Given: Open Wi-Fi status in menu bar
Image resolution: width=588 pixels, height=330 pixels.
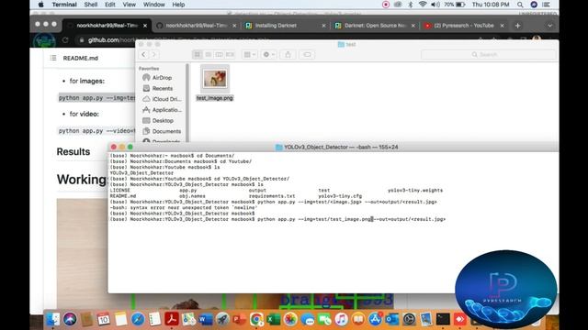Looking at the screenshot, I should [x=423, y=5].
